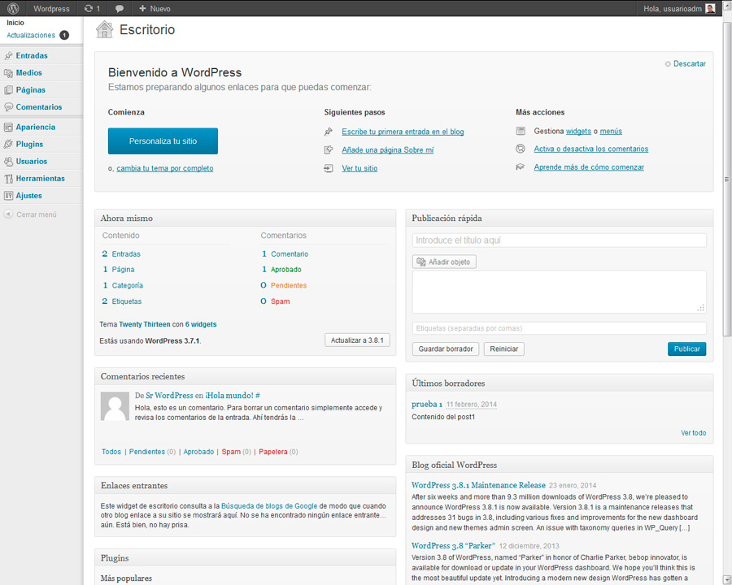Viewport: 732px width, 585px height.
Task: Click the scrollbar down arrow
Action: 727,580
